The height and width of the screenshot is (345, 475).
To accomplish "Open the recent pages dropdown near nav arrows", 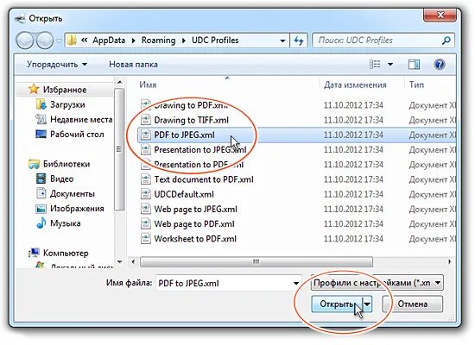I will pos(59,41).
